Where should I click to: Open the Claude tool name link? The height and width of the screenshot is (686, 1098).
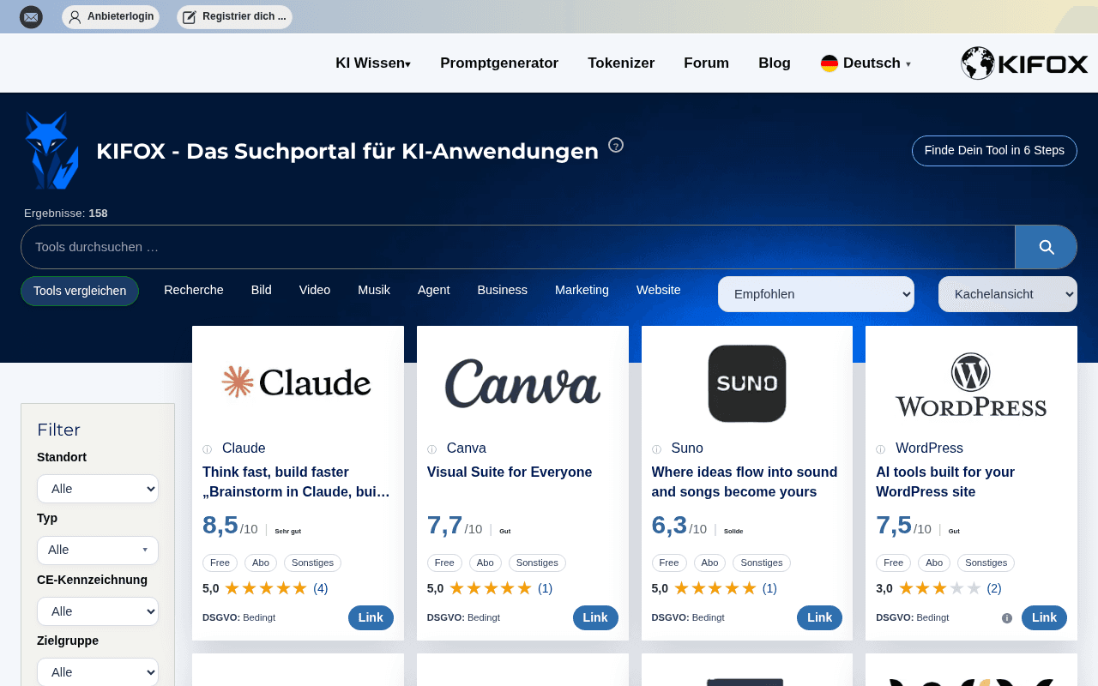click(x=244, y=448)
